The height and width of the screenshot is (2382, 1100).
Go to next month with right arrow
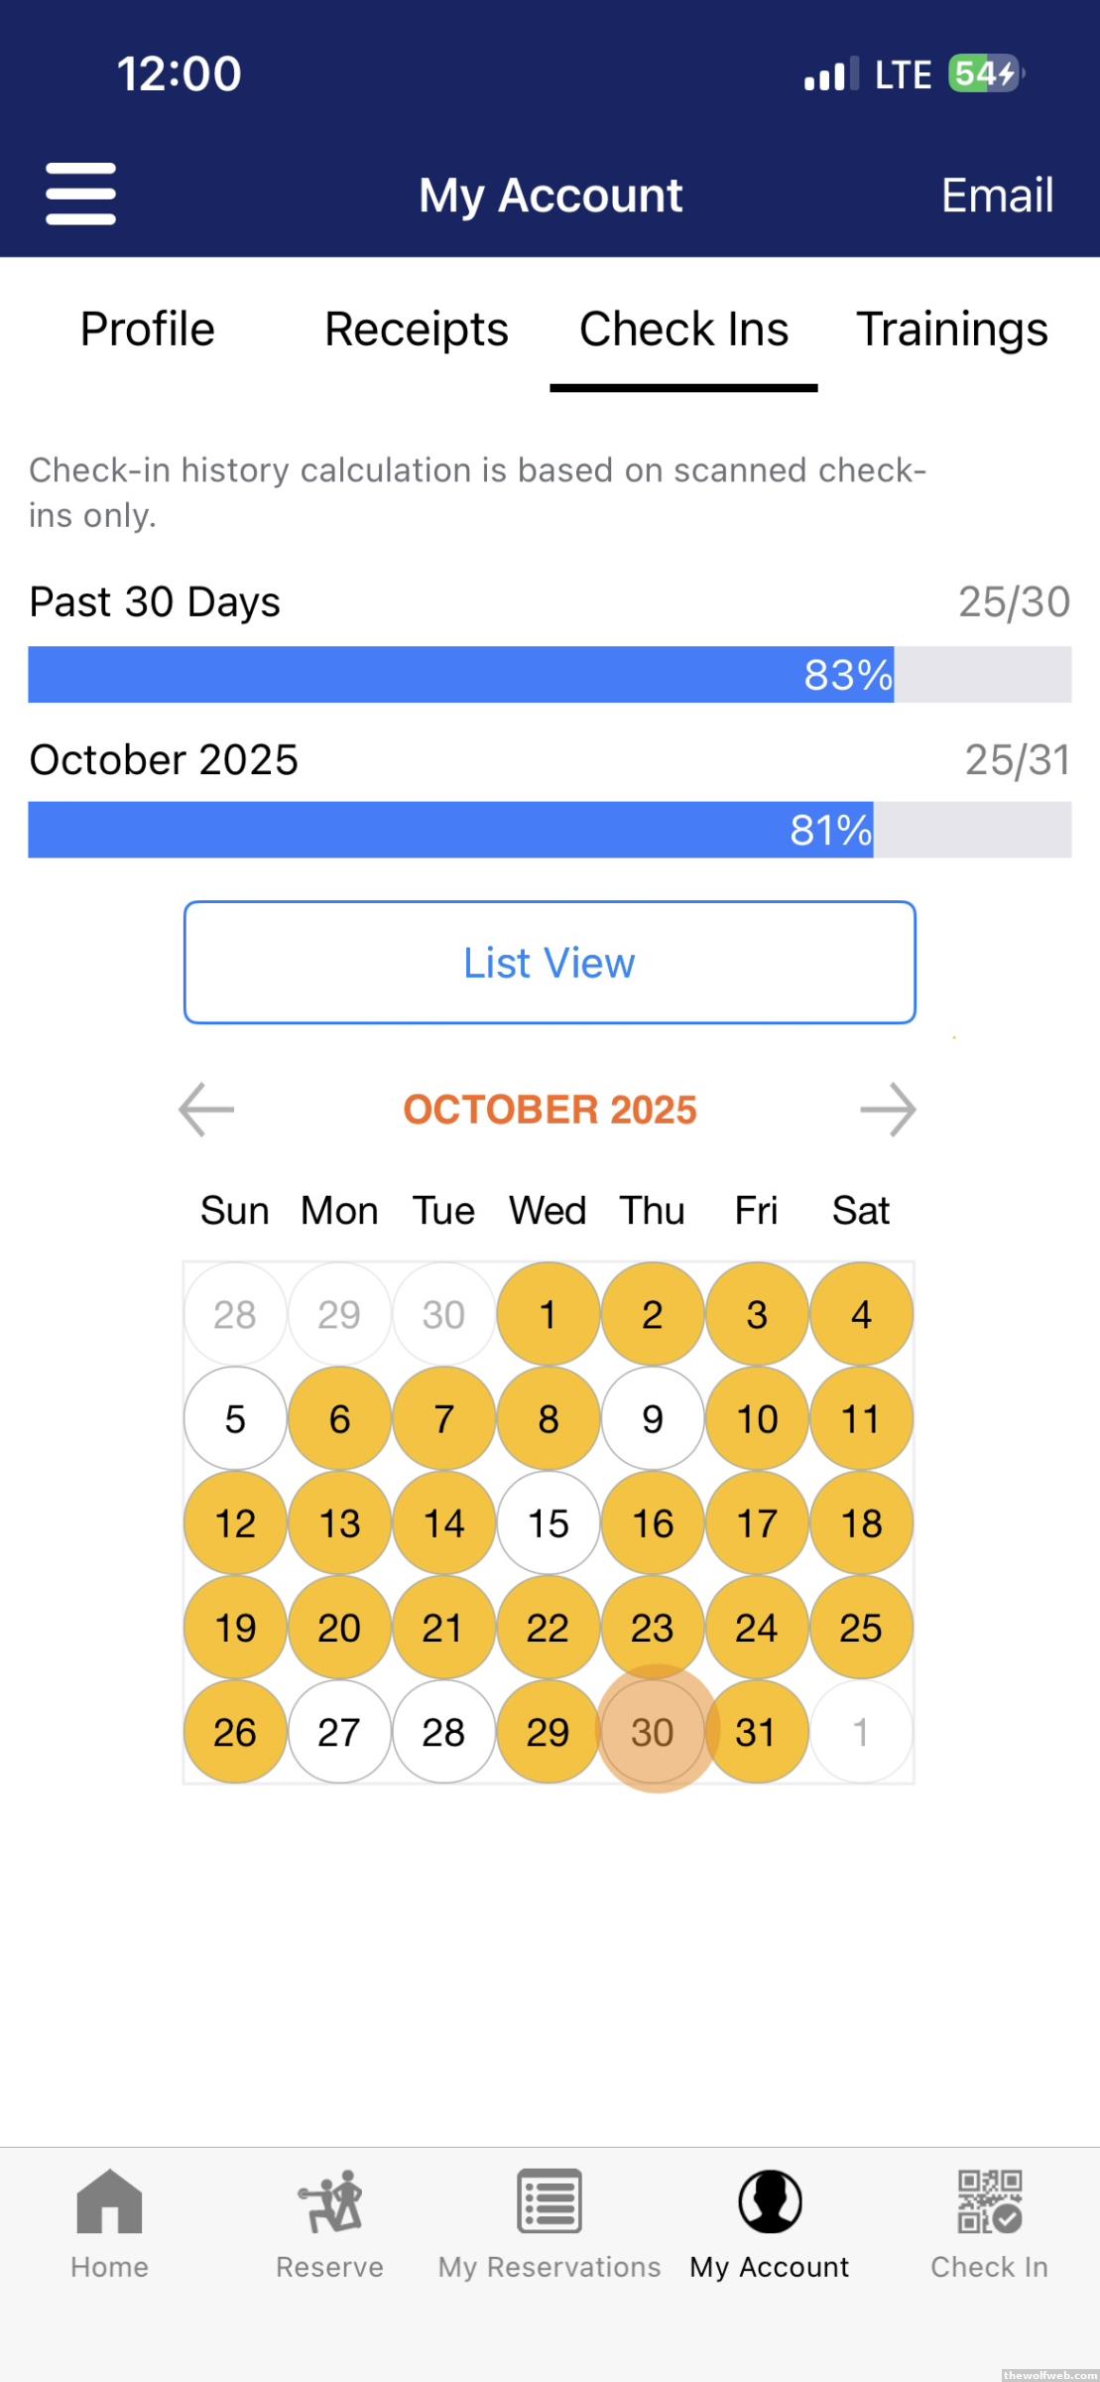coord(888,1110)
